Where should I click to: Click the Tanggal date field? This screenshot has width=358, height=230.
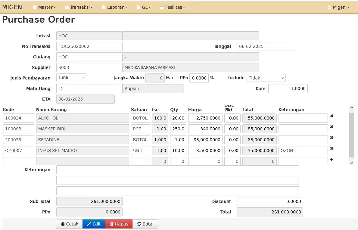pos(266,46)
